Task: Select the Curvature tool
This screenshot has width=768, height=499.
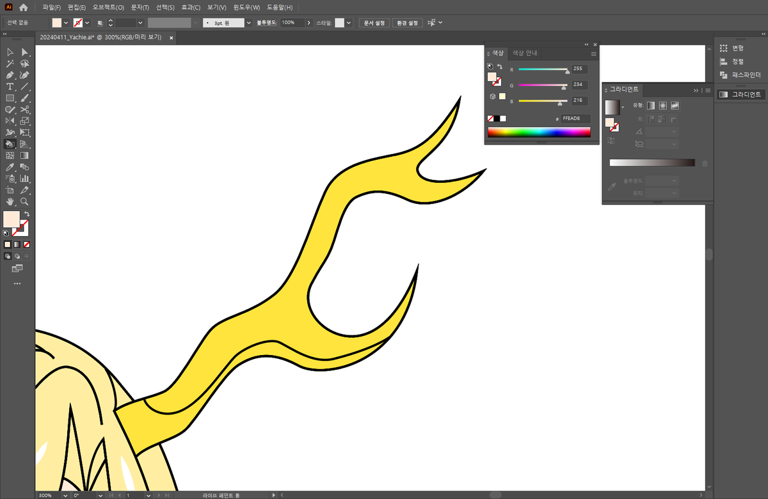Action: [x=24, y=75]
